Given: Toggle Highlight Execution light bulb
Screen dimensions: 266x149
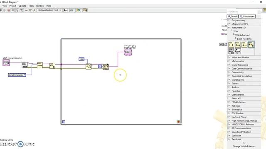Looking at the screenshot, I should pyautogui.click(x=17, y=10).
